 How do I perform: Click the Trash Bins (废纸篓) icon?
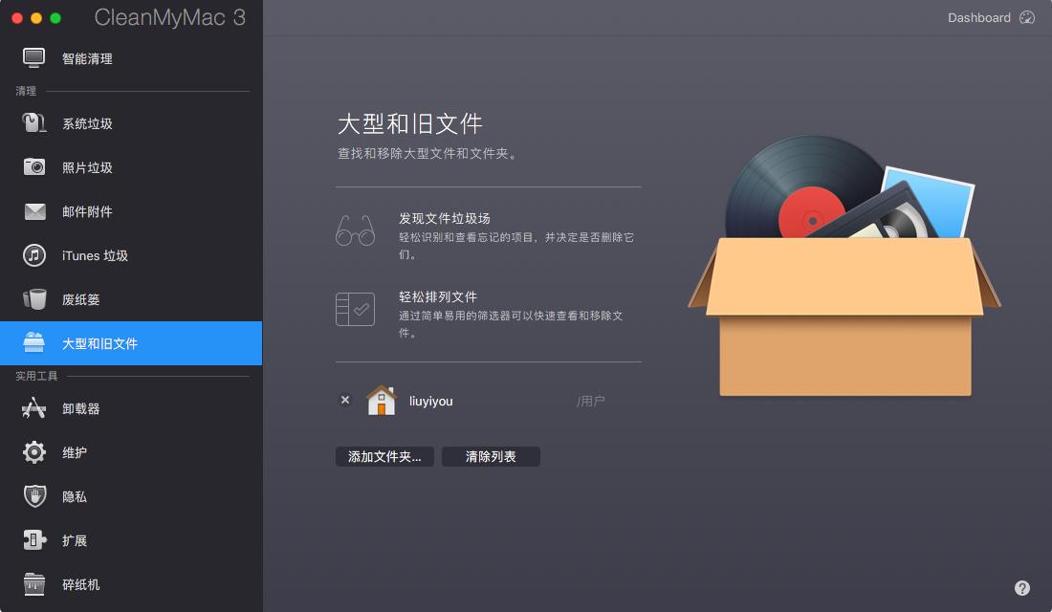tap(34, 299)
